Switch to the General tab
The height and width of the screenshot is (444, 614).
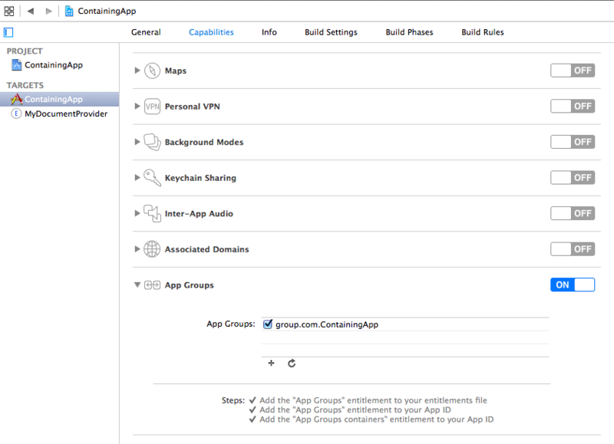point(146,32)
